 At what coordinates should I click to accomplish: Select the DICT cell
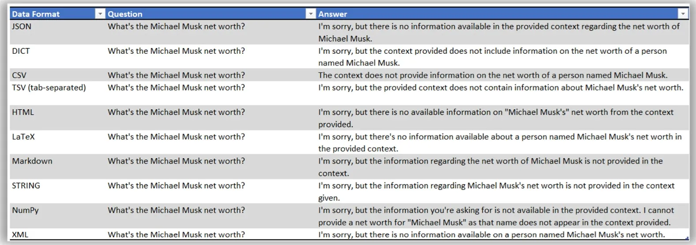(58, 56)
